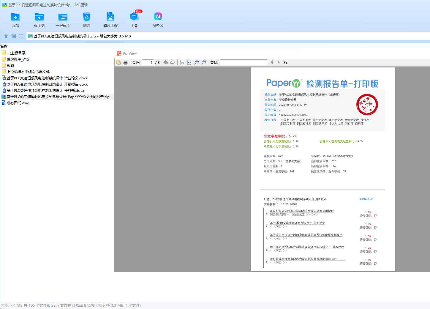The width and height of the screenshot is (430, 309).
Task: Zoom out of the PDF preview
Action: (x=197, y=62)
